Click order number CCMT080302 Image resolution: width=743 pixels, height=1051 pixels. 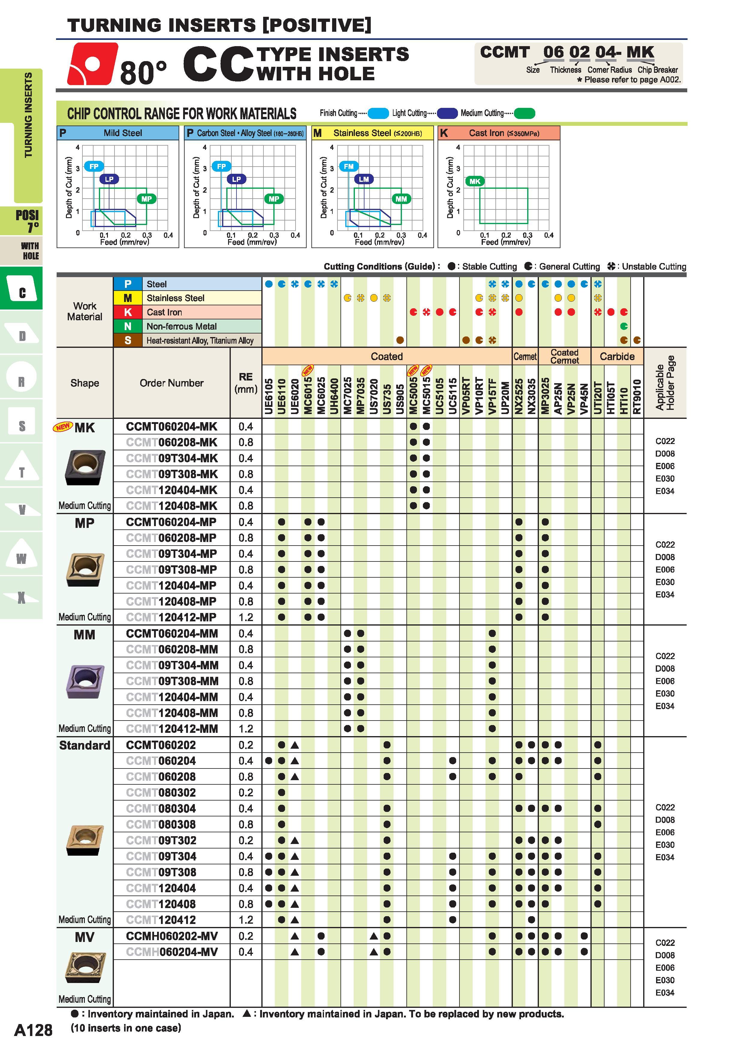(161, 793)
